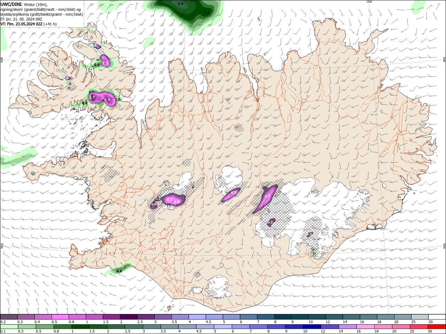446x334 pixels.
Task: Select the VT: Fim. 23.05.2024 02Z text
Action: 21,24
